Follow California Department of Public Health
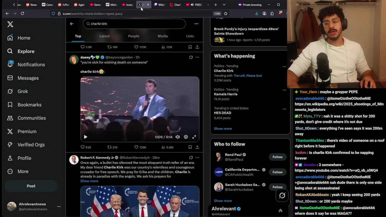Viewport: 386px width, 217px height. point(277,172)
